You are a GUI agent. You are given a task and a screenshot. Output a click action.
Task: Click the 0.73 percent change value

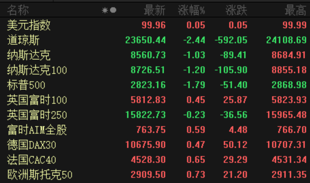196,175
